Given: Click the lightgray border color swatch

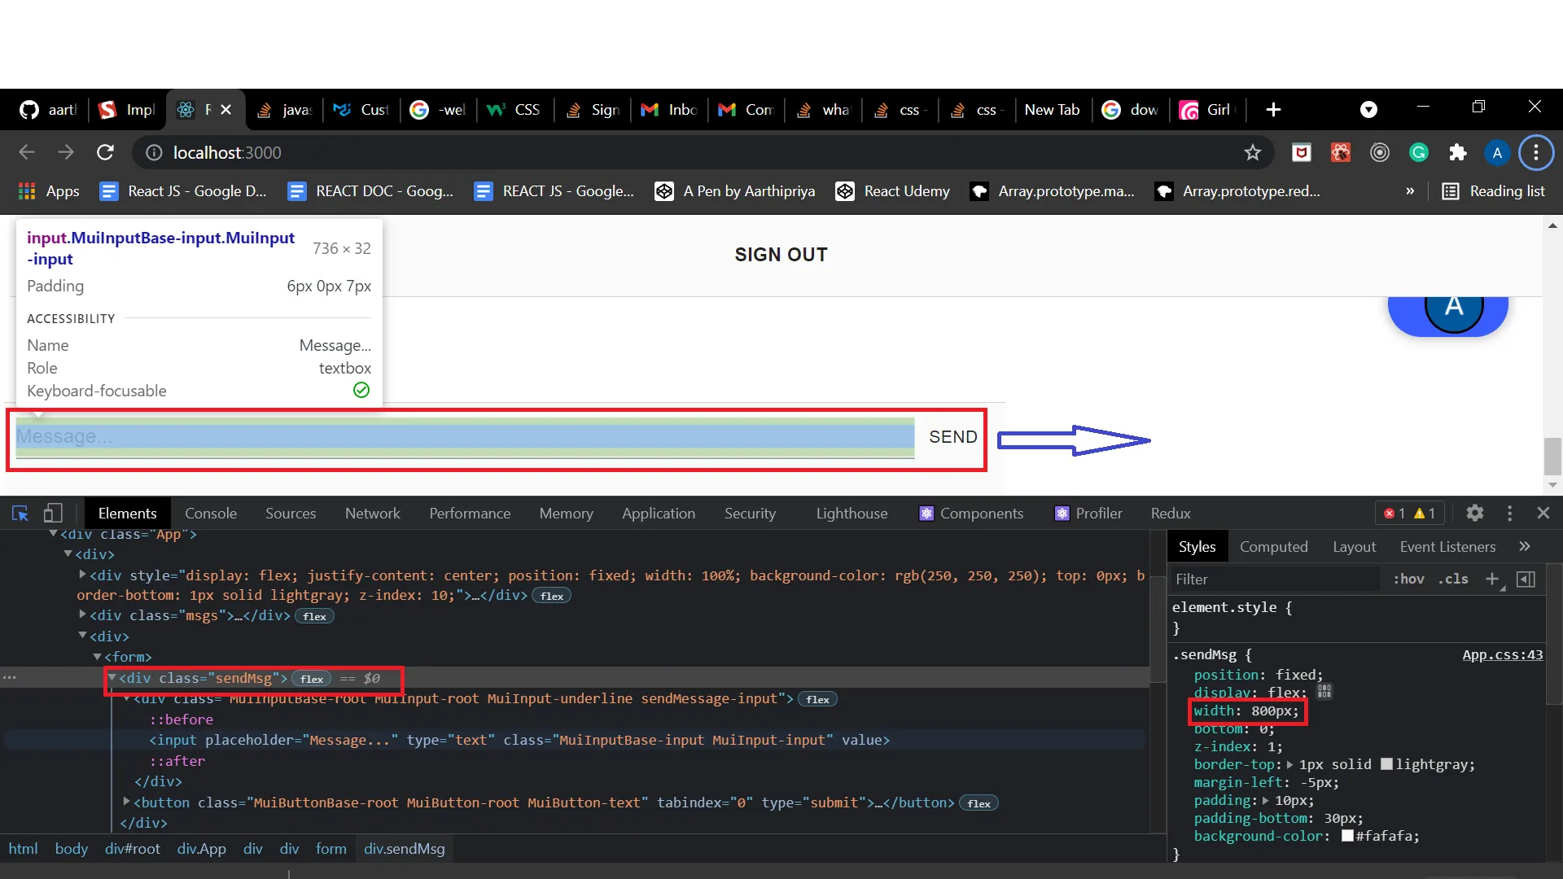Looking at the screenshot, I should [1387, 764].
